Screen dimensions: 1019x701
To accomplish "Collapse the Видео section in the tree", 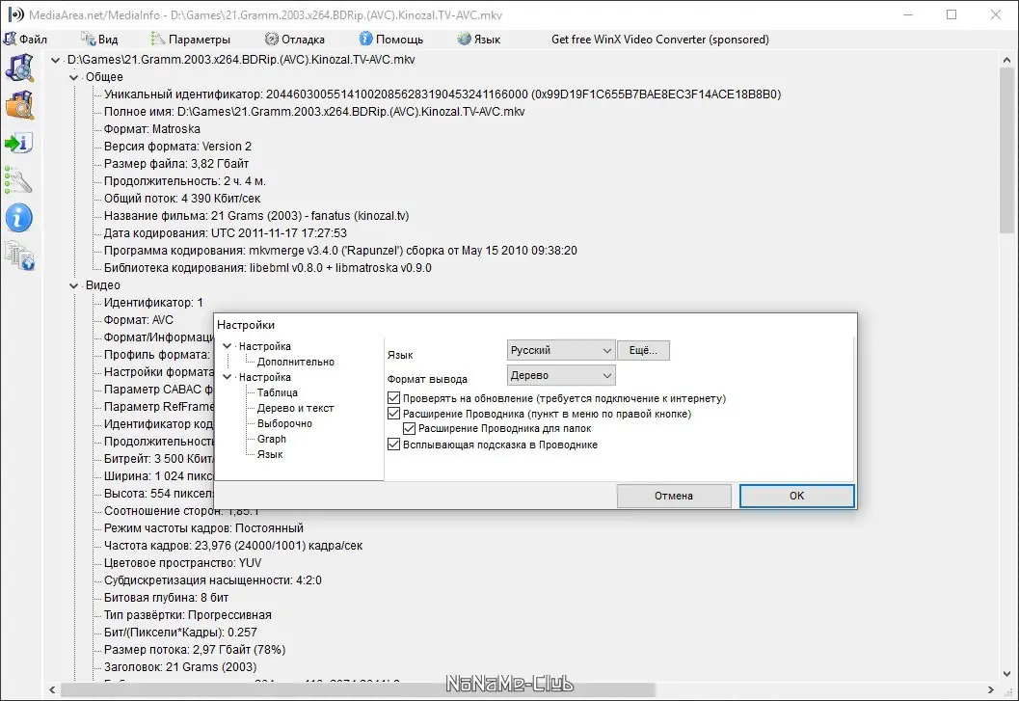I will click(73, 285).
